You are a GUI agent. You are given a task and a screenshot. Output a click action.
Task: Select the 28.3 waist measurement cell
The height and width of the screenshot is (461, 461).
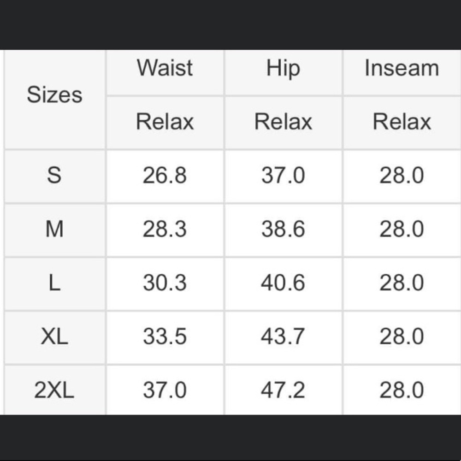pos(165,229)
